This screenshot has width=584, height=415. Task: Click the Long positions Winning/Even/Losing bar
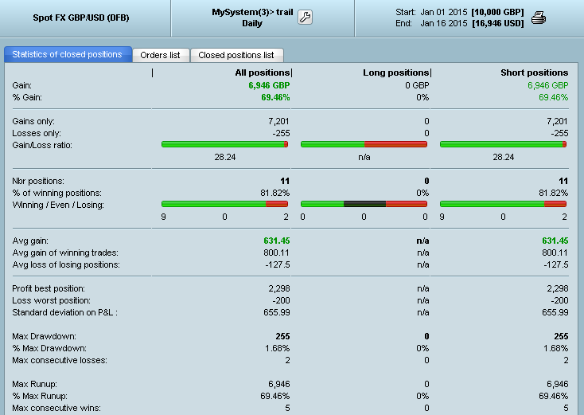[364, 204]
